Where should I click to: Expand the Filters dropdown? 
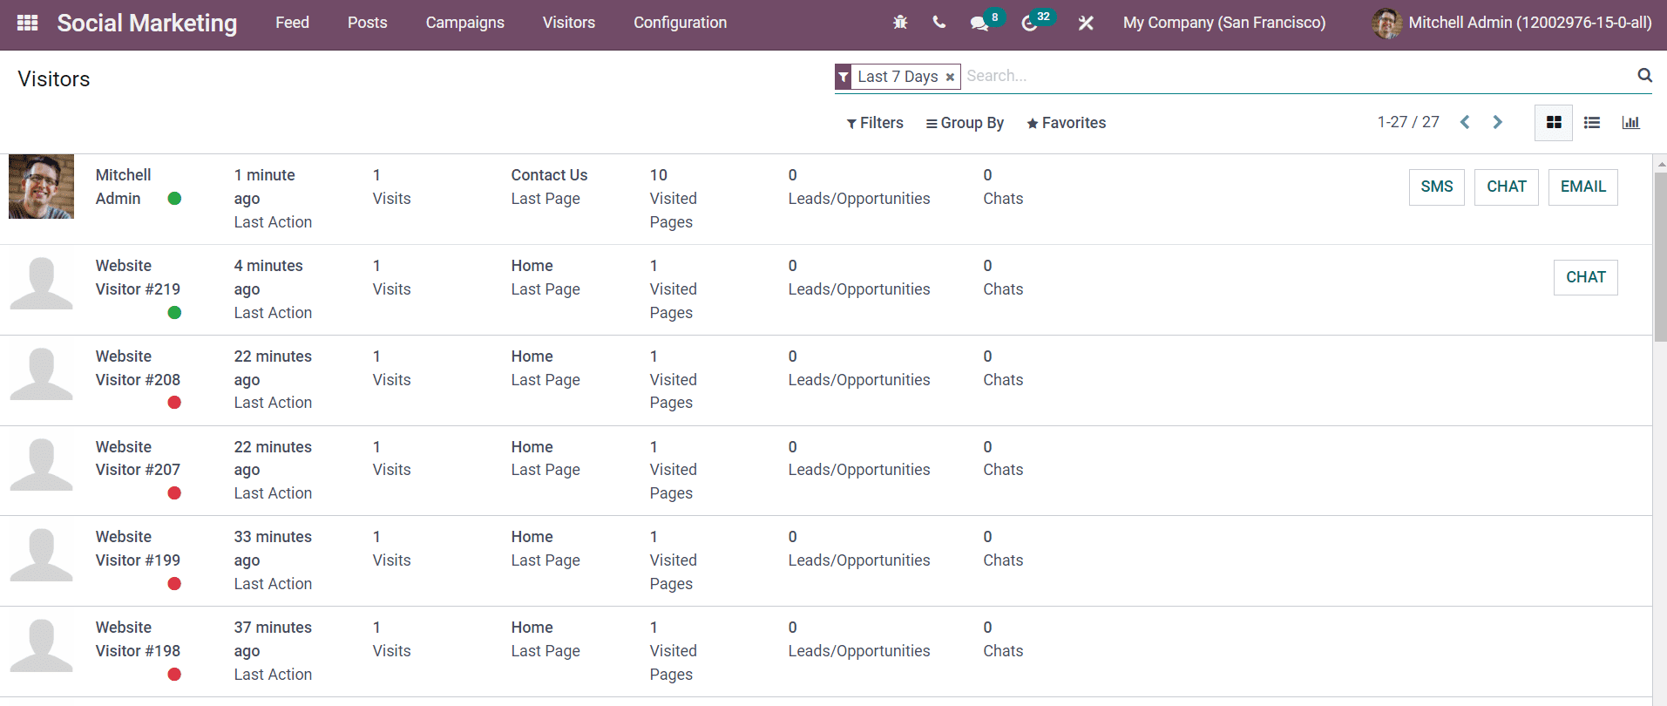[x=875, y=123]
